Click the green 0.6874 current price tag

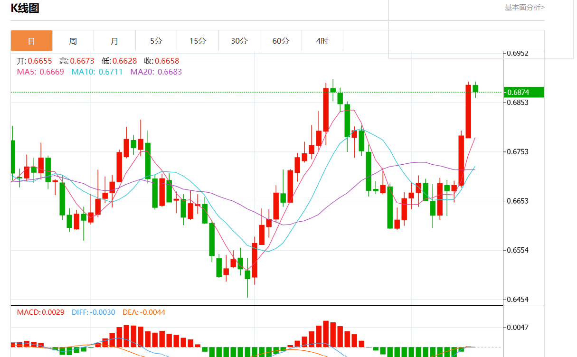pos(524,92)
